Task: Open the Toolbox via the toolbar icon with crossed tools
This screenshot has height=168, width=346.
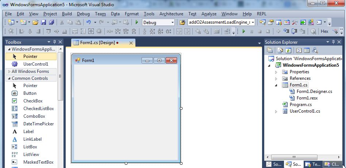Action: (295, 23)
